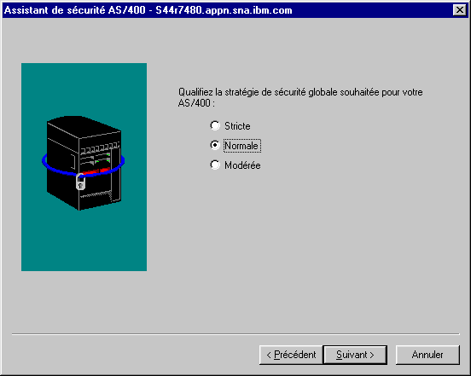The width and height of the screenshot is (471, 376).
Task: Click the focused Normale label
Action: click(241, 146)
